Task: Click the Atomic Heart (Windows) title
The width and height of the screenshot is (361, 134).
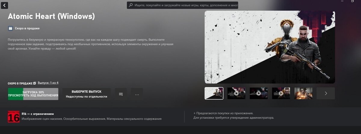Action: 51,16
